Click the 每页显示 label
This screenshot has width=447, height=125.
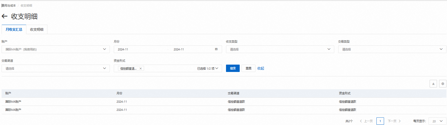point(420,121)
